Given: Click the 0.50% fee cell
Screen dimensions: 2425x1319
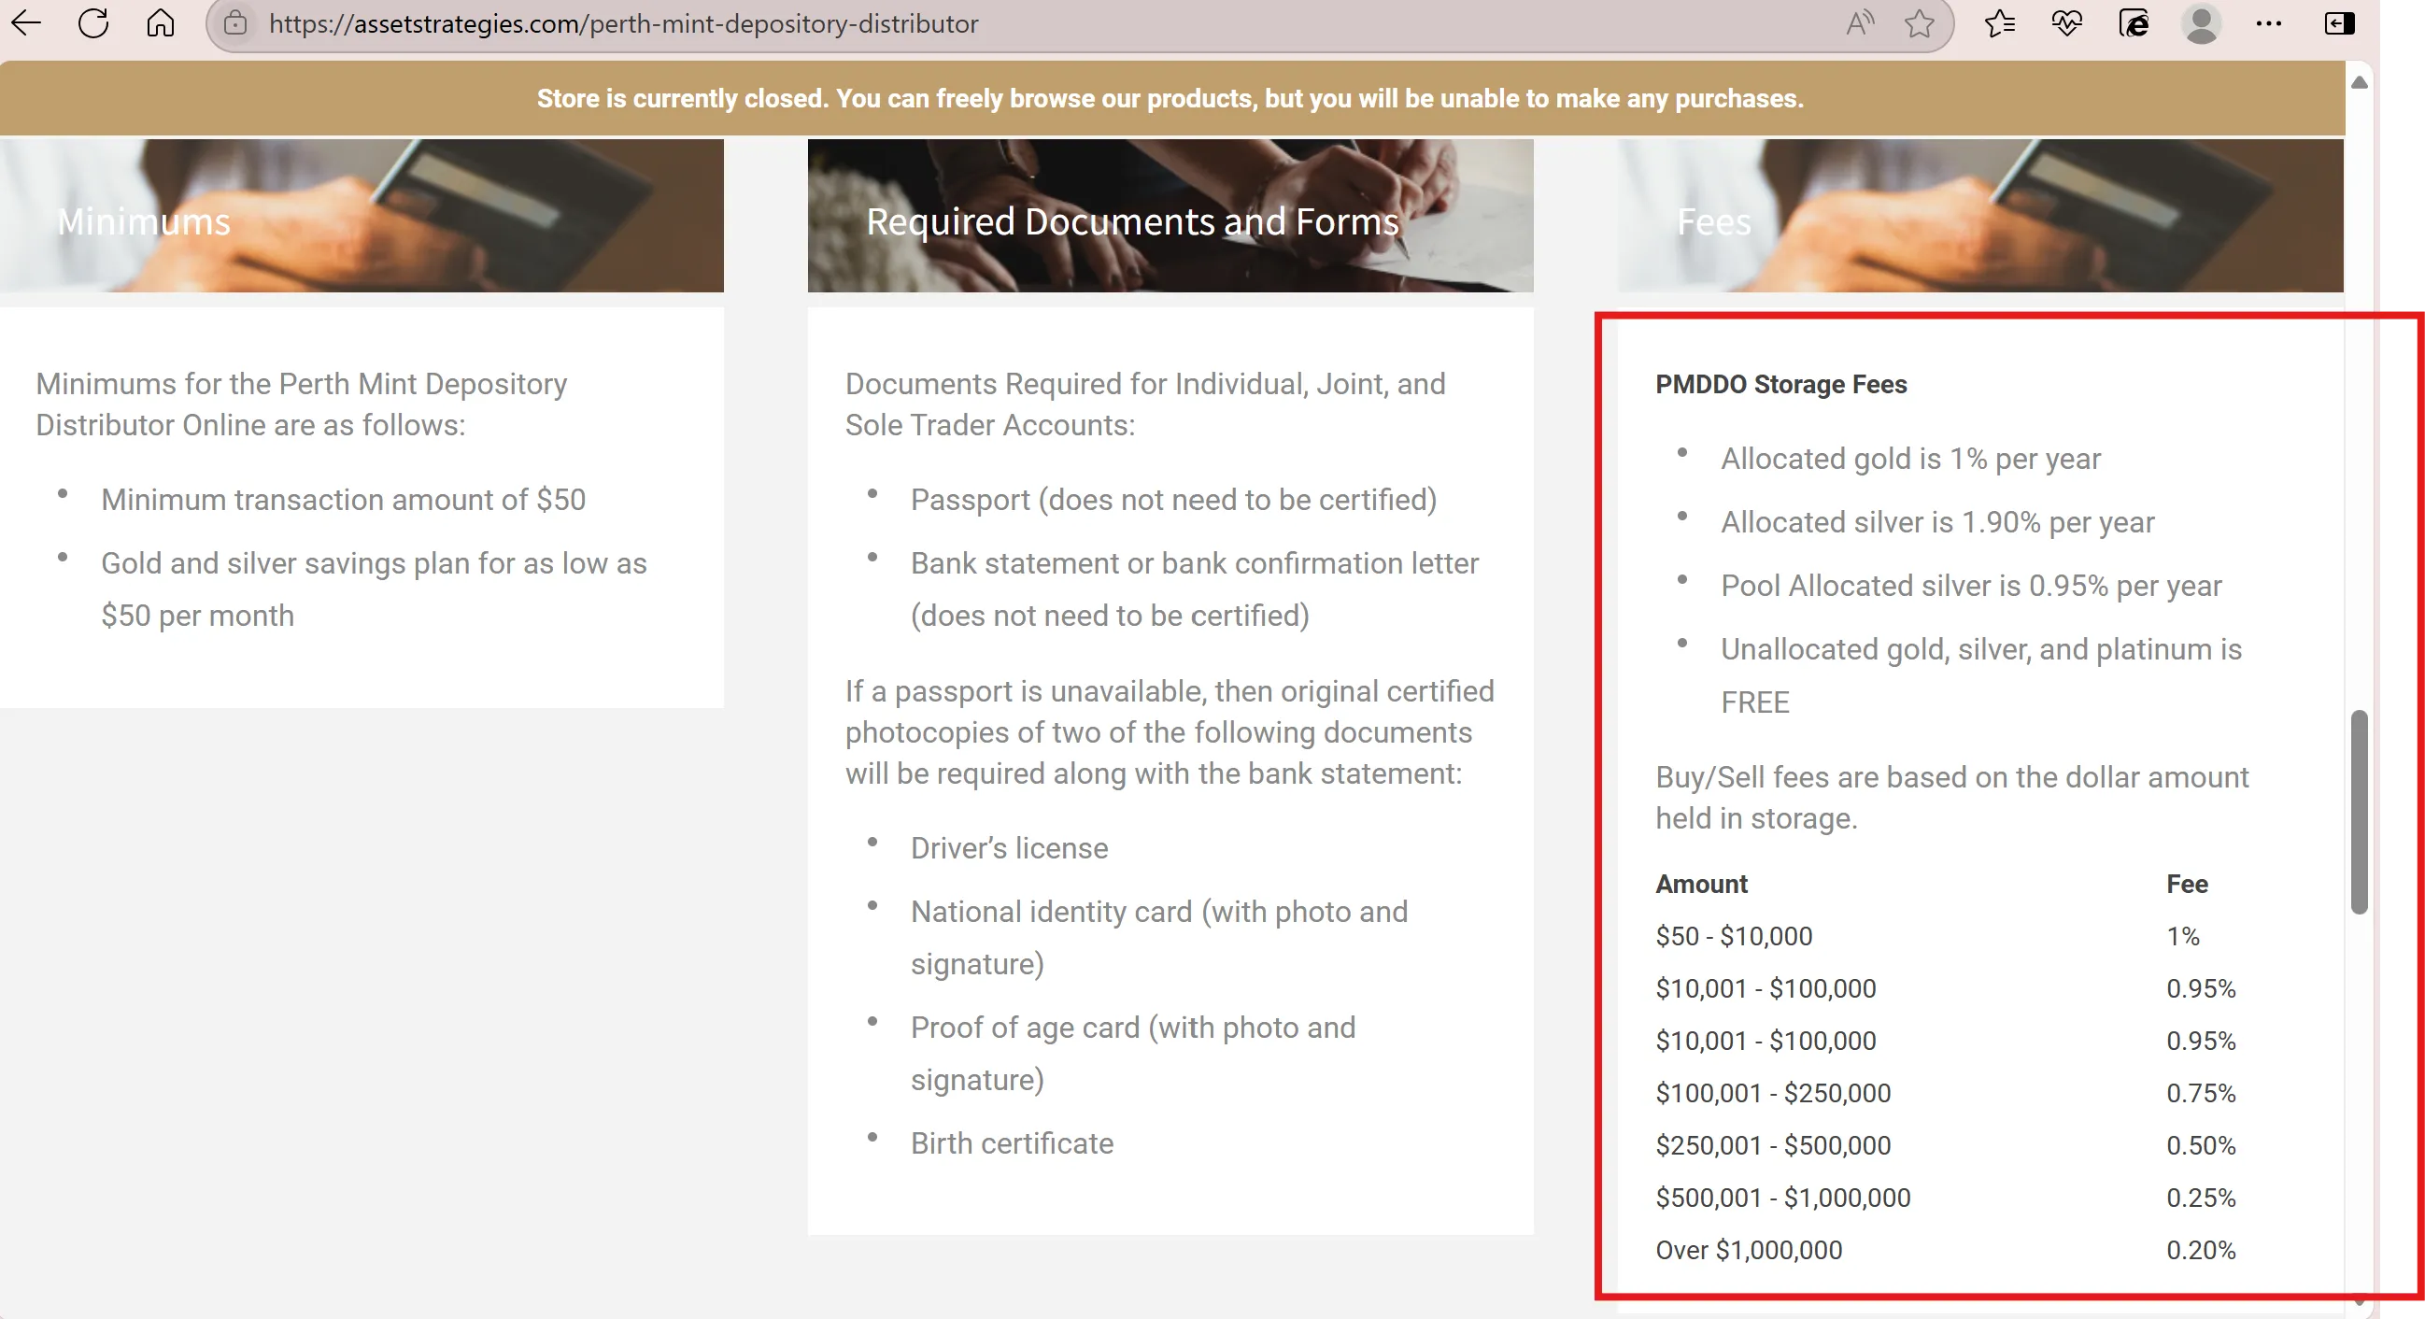Looking at the screenshot, I should [x=2200, y=1146].
